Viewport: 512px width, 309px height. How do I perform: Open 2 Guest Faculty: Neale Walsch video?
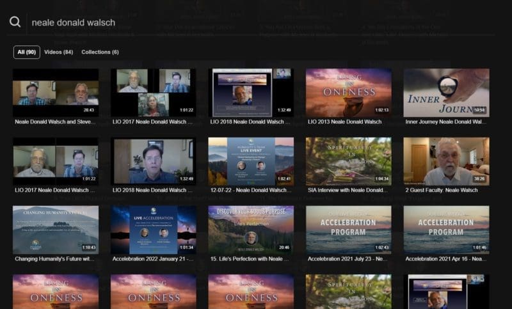click(446, 161)
